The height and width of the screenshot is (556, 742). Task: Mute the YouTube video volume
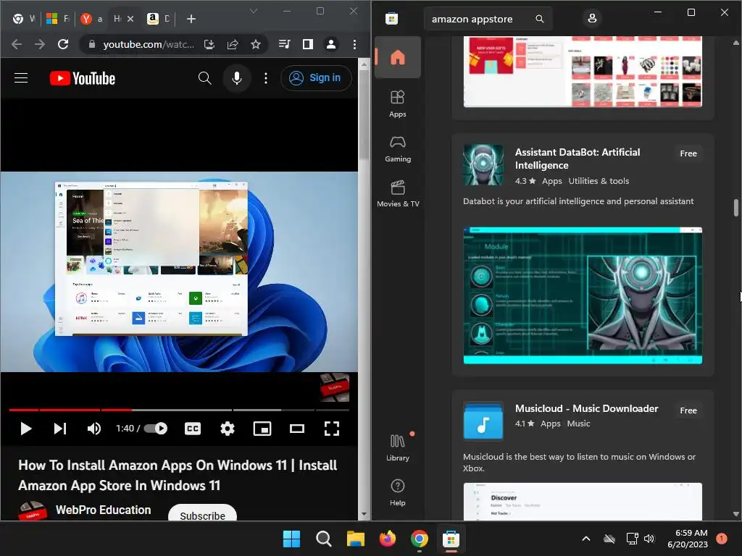click(93, 429)
